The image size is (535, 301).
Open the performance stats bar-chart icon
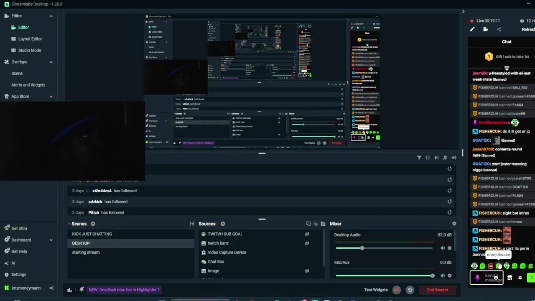[70, 290]
